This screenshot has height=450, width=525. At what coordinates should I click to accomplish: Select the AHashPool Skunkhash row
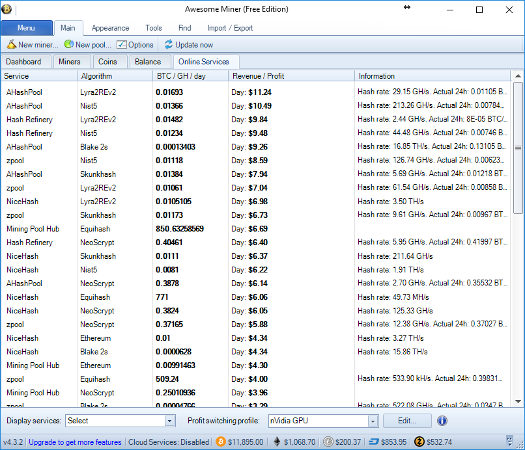pos(256,174)
